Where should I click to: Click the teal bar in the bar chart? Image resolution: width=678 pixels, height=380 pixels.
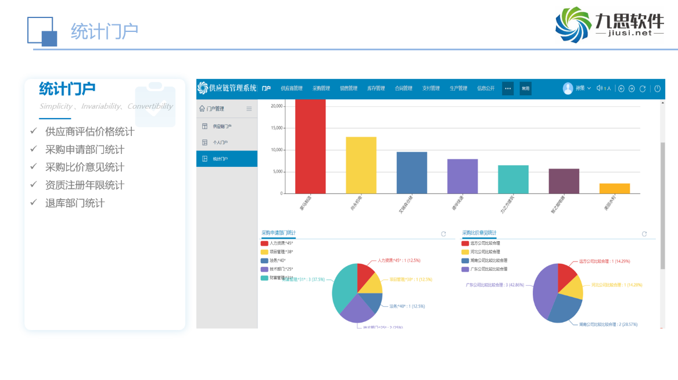coord(513,180)
